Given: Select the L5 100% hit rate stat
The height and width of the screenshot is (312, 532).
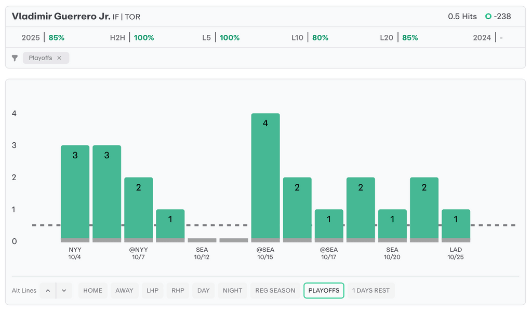Looking at the screenshot, I should point(221,38).
